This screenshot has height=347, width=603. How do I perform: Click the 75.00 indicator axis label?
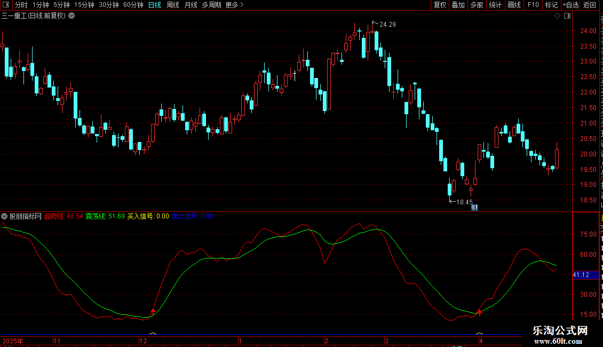click(x=589, y=234)
